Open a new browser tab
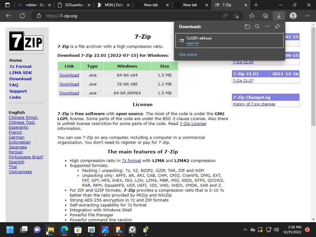 pos(256,5)
